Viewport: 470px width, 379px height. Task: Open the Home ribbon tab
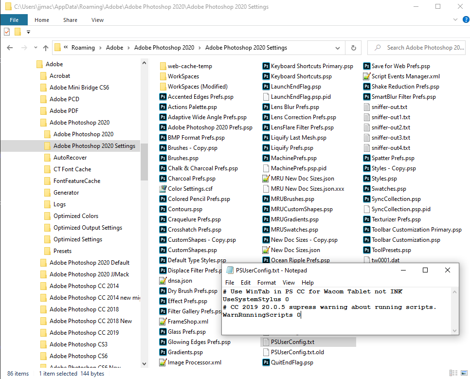pyautogui.click(x=42, y=20)
